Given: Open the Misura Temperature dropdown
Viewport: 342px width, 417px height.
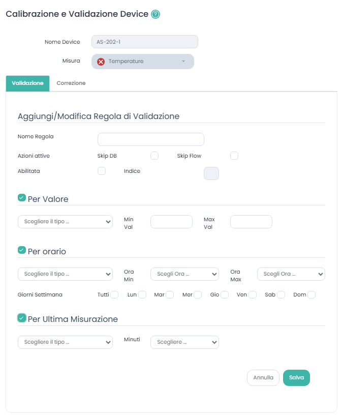Looking at the screenshot, I should [143, 62].
